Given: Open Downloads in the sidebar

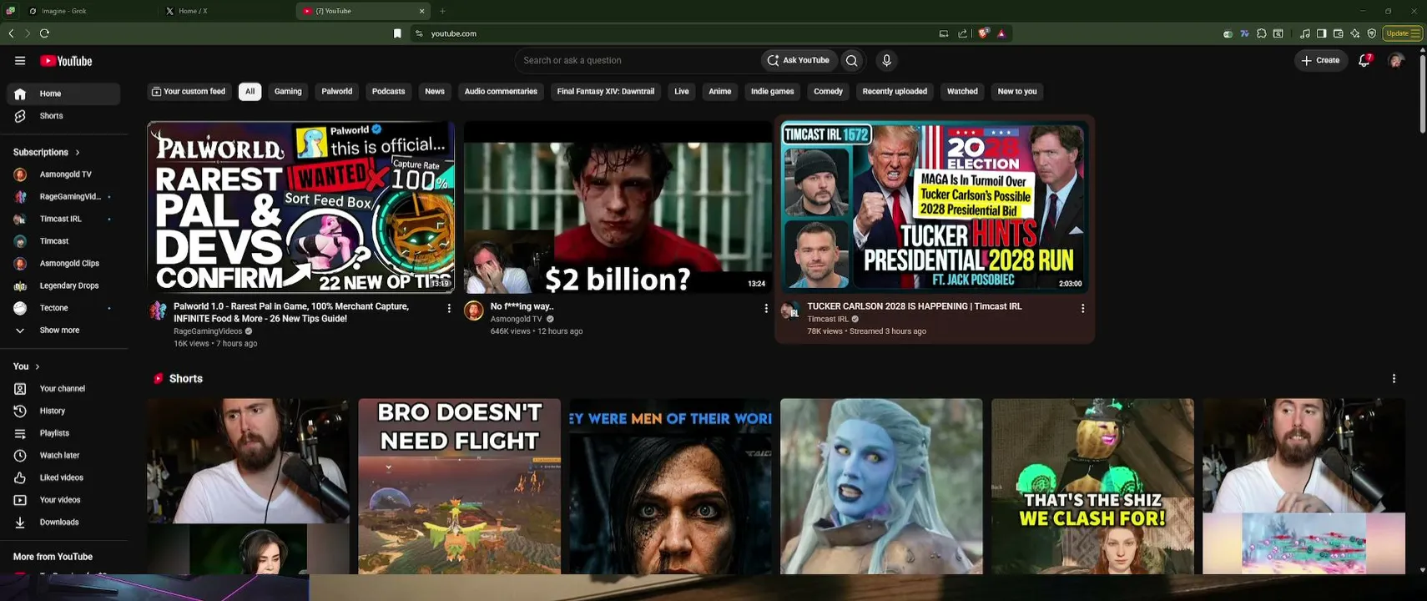Looking at the screenshot, I should (x=63, y=523).
